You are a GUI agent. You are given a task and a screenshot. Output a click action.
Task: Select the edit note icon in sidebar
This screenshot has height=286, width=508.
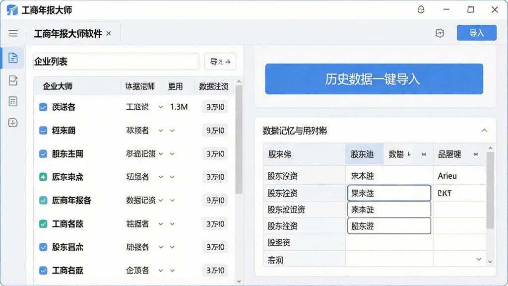[13, 80]
